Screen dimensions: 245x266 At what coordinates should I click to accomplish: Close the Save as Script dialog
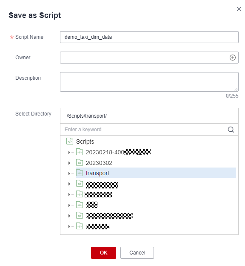239,9
